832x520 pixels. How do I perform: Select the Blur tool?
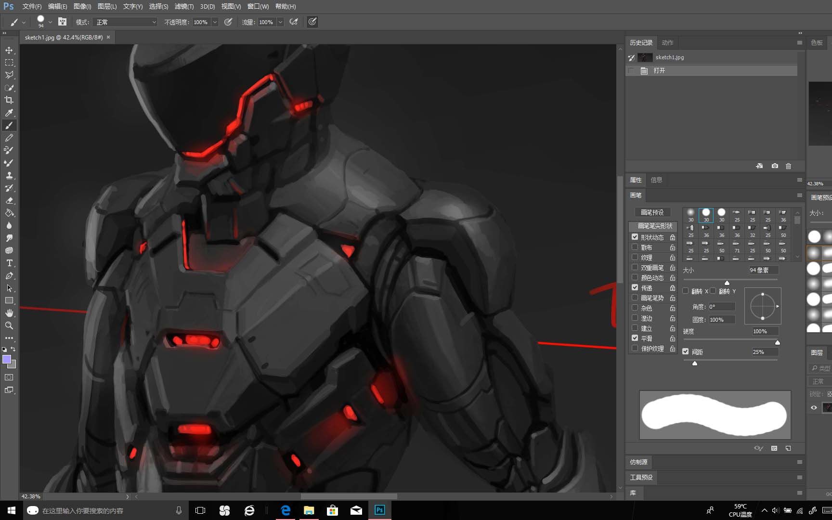coord(9,225)
